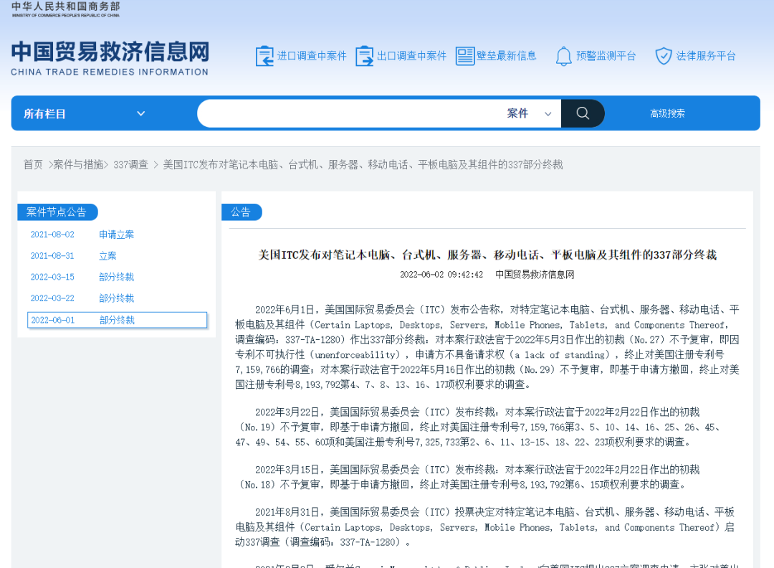Open 出口调查中案件 link
This screenshot has height=568, width=774.
coord(411,56)
